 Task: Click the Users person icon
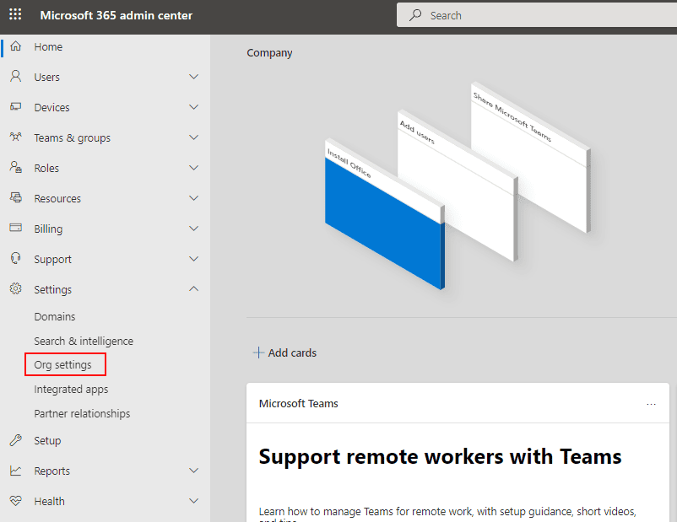point(15,77)
